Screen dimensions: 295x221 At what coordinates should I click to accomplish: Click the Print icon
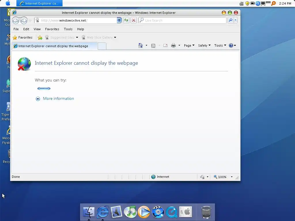173,45
